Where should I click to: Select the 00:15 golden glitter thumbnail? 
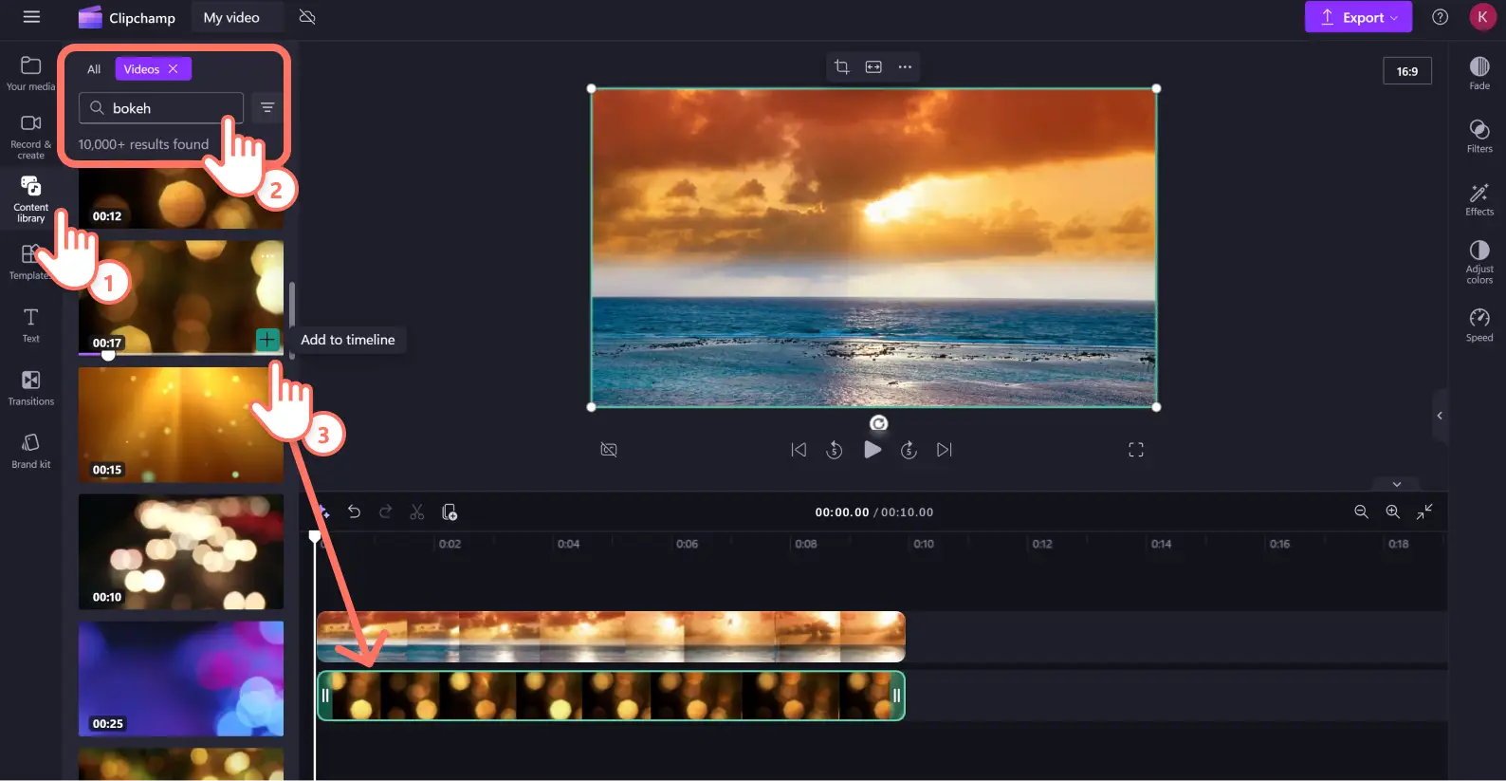(180, 425)
